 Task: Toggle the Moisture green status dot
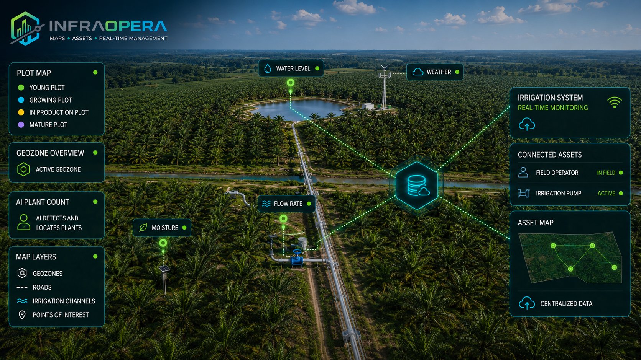184,228
